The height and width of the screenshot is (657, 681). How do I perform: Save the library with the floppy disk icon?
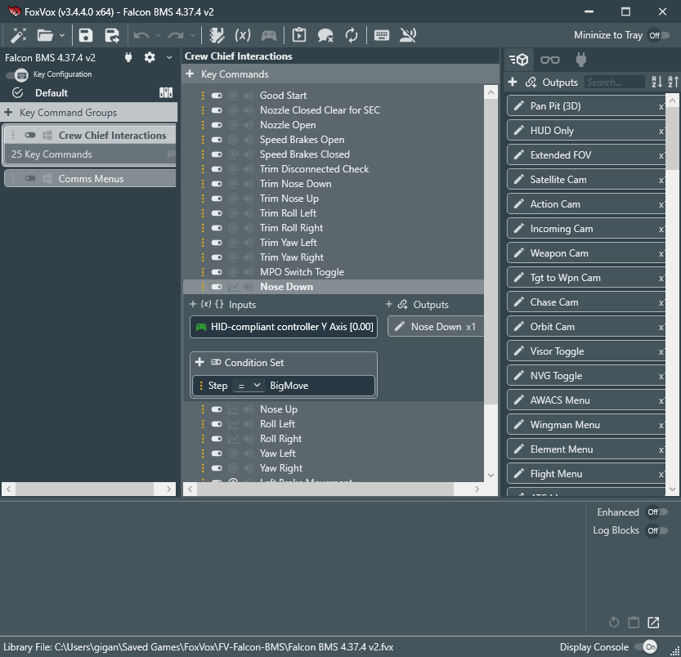(86, 35)
